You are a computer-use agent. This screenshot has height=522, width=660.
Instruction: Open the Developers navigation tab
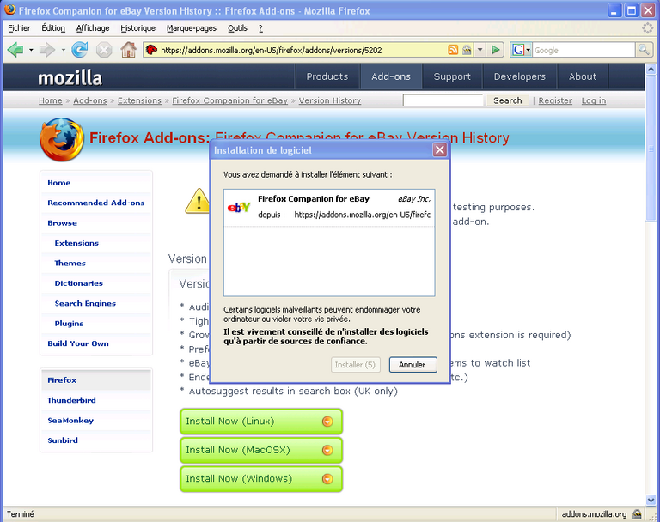pos(520,76)
